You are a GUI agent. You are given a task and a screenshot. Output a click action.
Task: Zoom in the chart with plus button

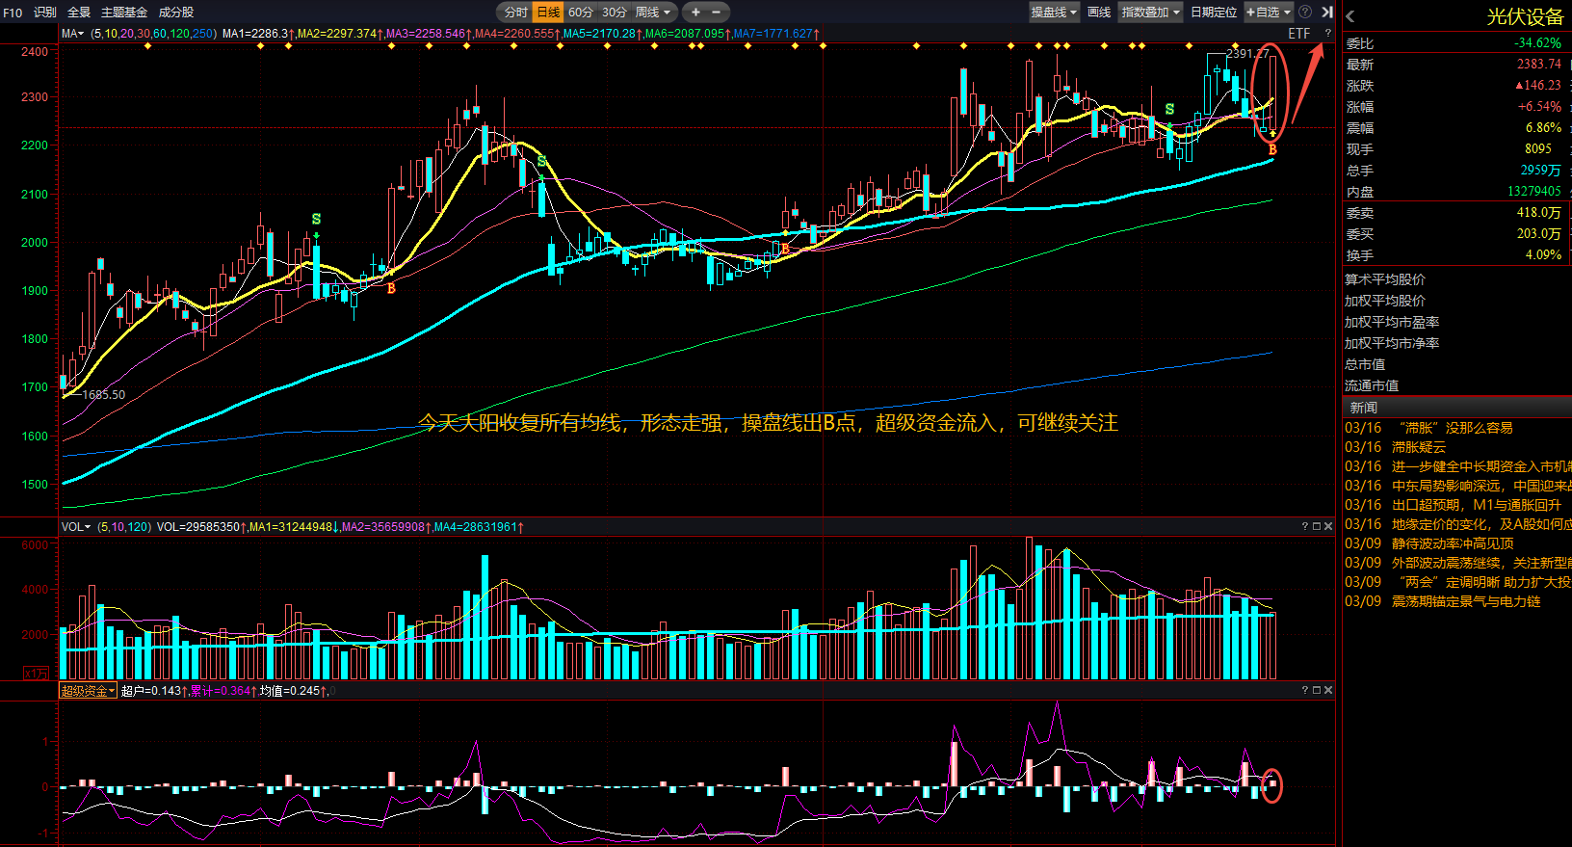(x=695, y=13)
